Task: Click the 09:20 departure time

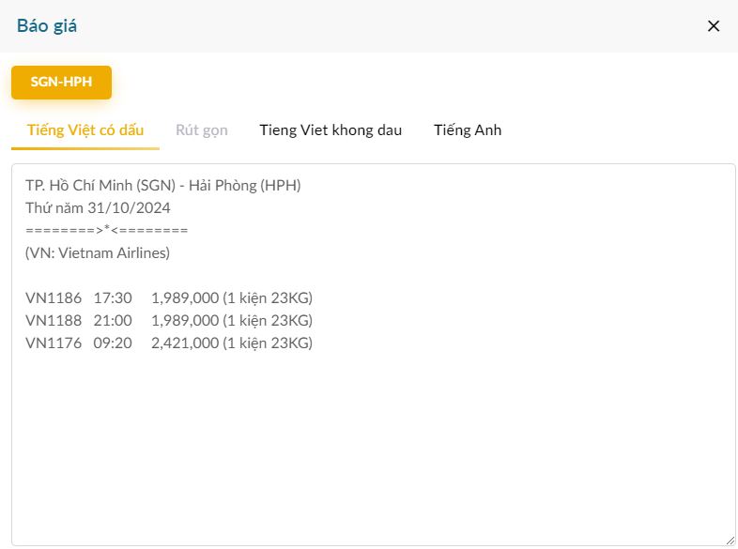Action: (x=112, y=343)
